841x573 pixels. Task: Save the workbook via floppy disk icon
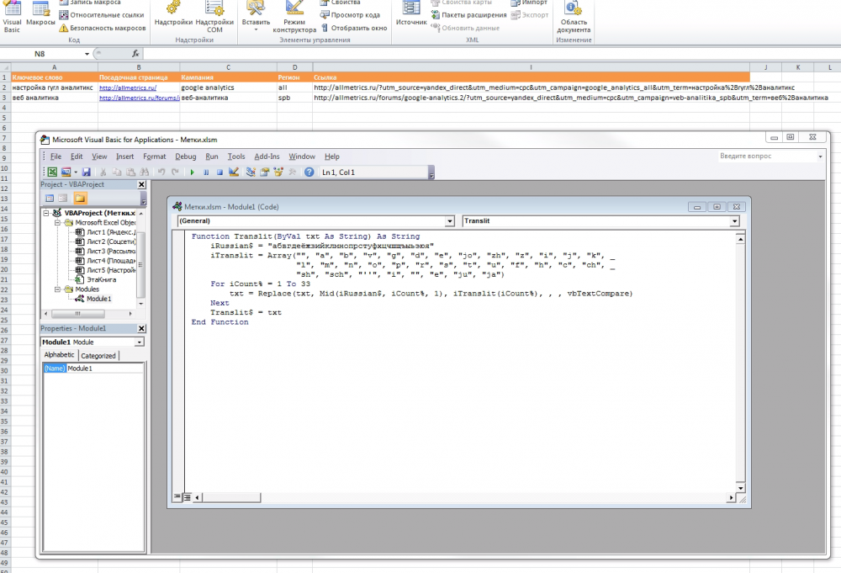click(86, 172)
